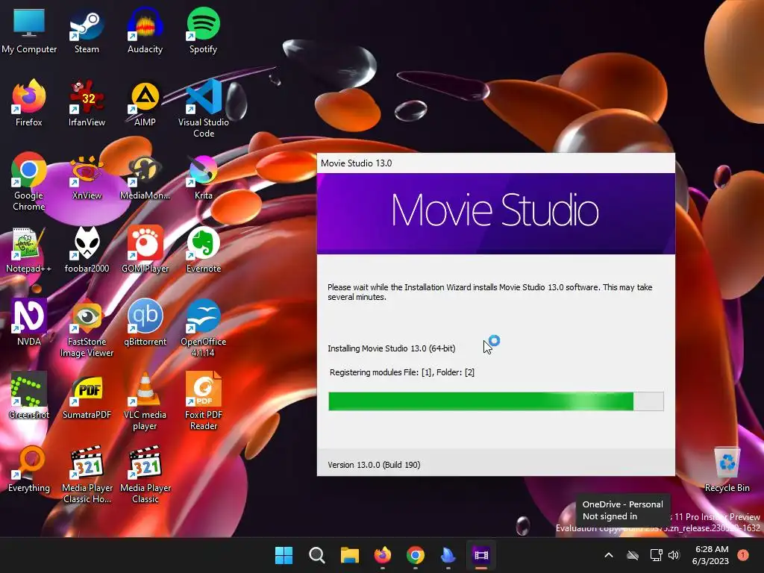Select the Google Chrome desktop shortcut
Viewport: 764px width, 573px height.
(29, 182)
